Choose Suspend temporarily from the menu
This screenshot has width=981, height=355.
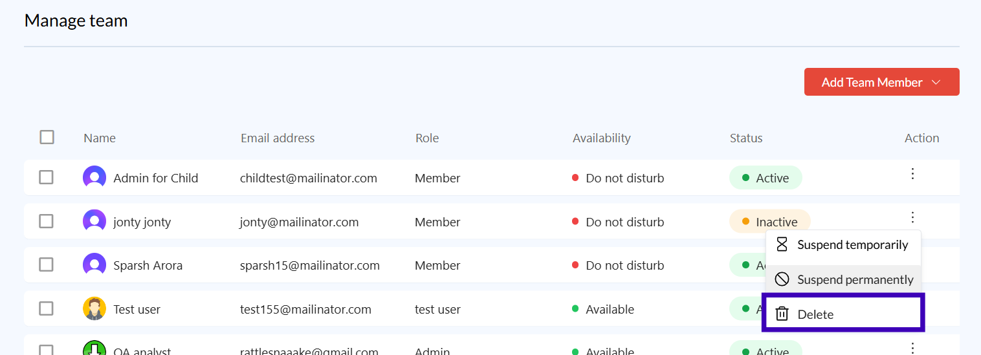(852, 245)
